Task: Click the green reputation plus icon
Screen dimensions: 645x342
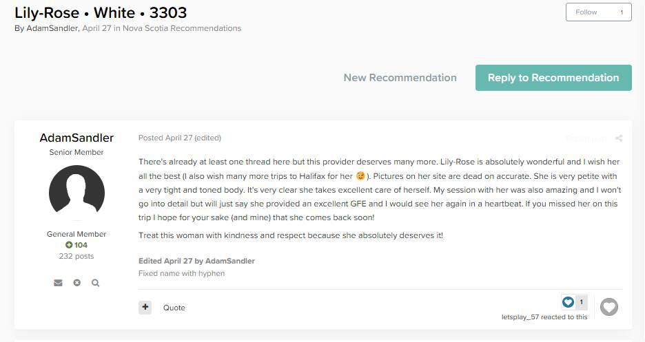Action: (69, 245)
